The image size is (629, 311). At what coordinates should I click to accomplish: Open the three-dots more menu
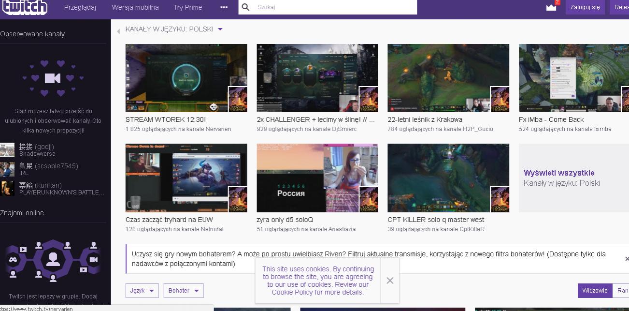(x=224, y=7)
